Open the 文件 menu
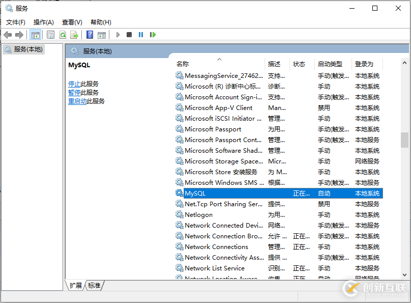Image resolution: width=411 pixels, height=303 pixels. click(15, 22)
